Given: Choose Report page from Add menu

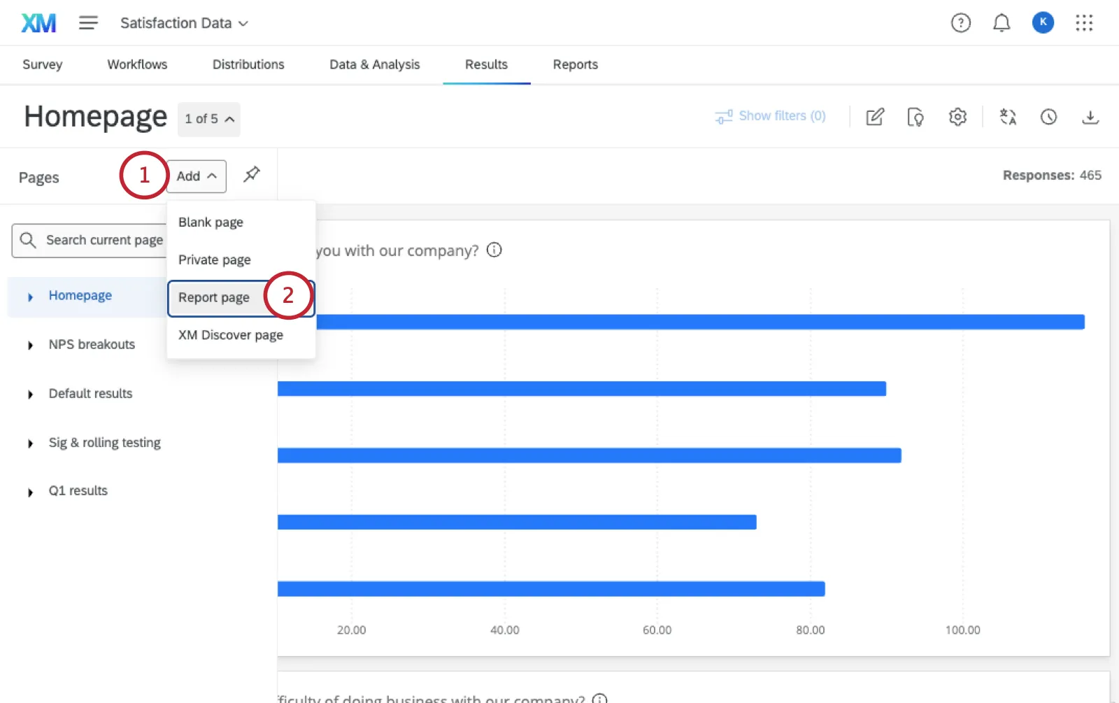Looking at the screenshot, I should click(241, 298).
